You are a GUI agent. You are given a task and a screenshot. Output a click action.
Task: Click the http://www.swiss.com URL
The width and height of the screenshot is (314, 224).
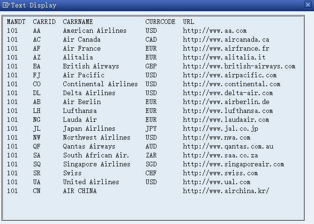click(x=220, y=173)
